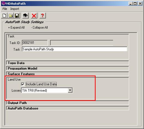The height and width of the screenshot is (129, 144).
Task: Expand the AutoPath Database section
Action: tap(67, 108)
